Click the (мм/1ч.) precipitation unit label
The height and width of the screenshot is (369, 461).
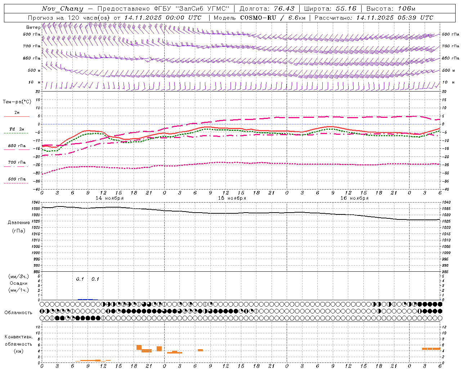point(19,290)
